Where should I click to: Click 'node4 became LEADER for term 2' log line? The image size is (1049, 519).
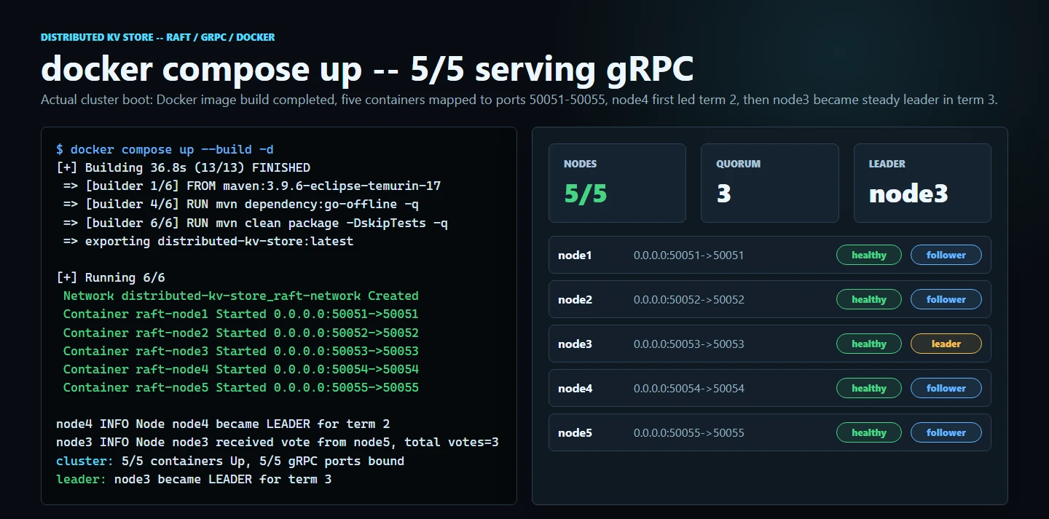pyautogui.click(x=223, y=424)
